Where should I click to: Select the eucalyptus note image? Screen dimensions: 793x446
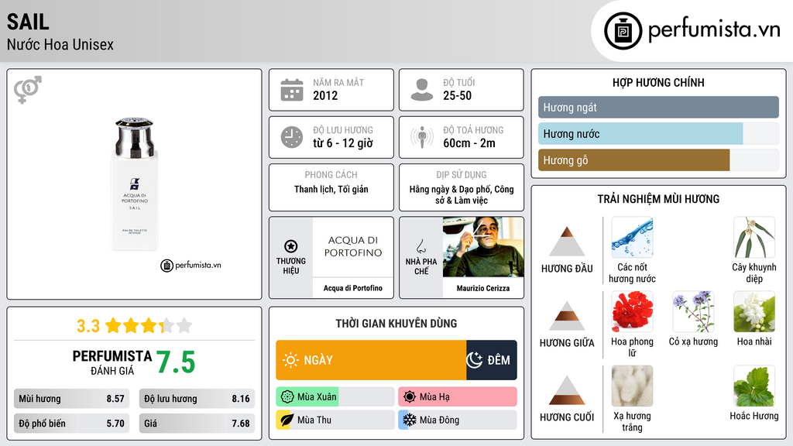click(754, 237)
